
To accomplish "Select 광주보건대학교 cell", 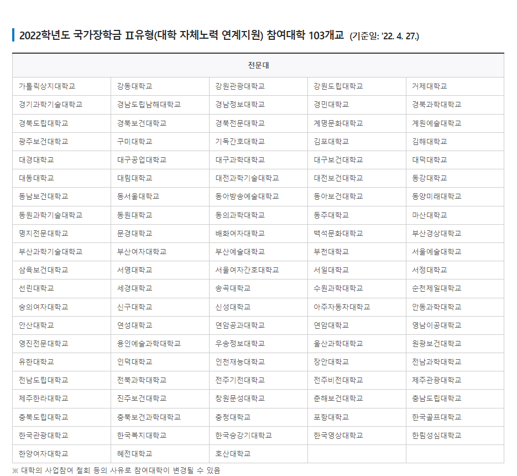I will point(62,142).
